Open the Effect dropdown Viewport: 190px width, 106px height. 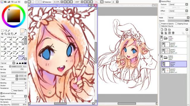[187, 11]
